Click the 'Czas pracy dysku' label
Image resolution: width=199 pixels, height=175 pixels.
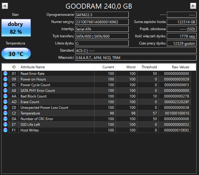coord(152,43)
